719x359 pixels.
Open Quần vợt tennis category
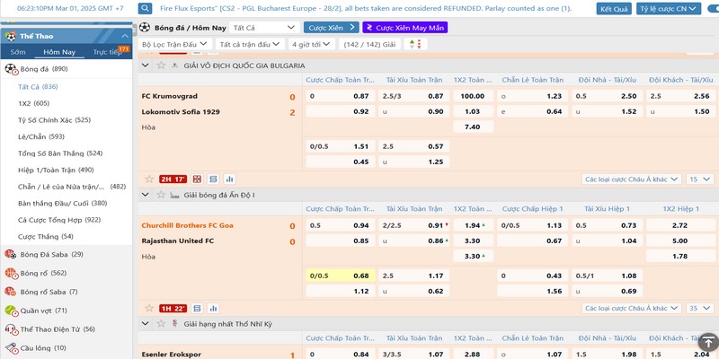[x=40, y=311]
